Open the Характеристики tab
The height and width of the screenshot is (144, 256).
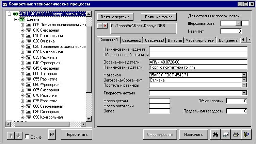(200, 40)
